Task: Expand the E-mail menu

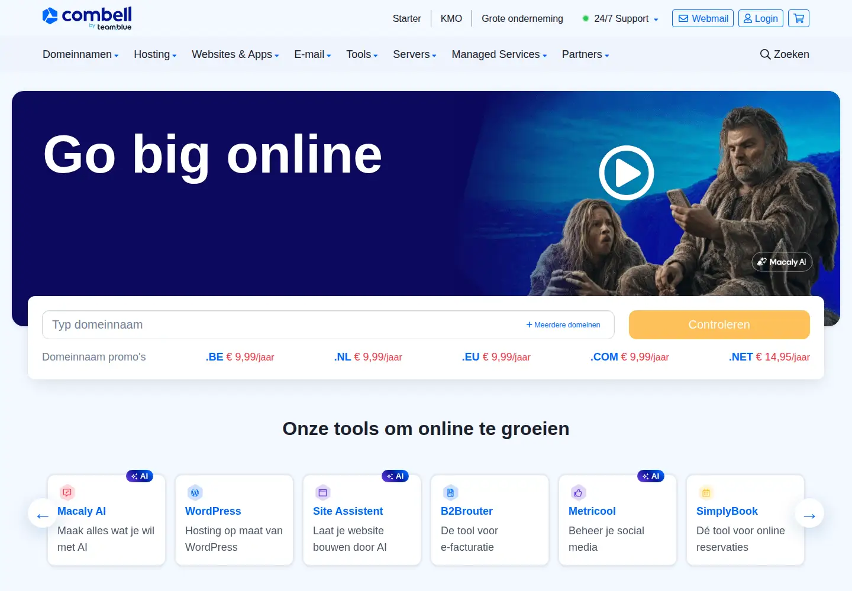Action: 312,54
